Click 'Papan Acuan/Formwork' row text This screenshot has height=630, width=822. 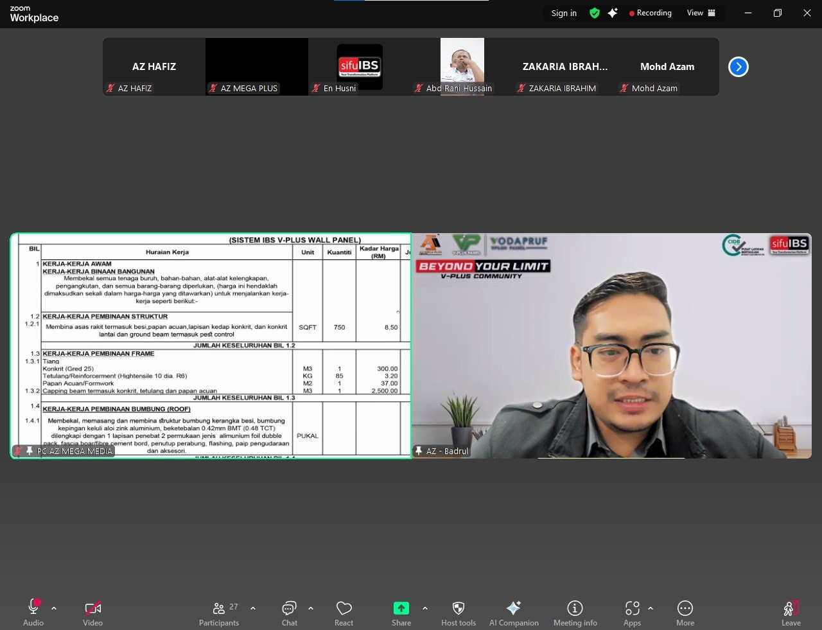pyautogui.click(x=78, y=383)
